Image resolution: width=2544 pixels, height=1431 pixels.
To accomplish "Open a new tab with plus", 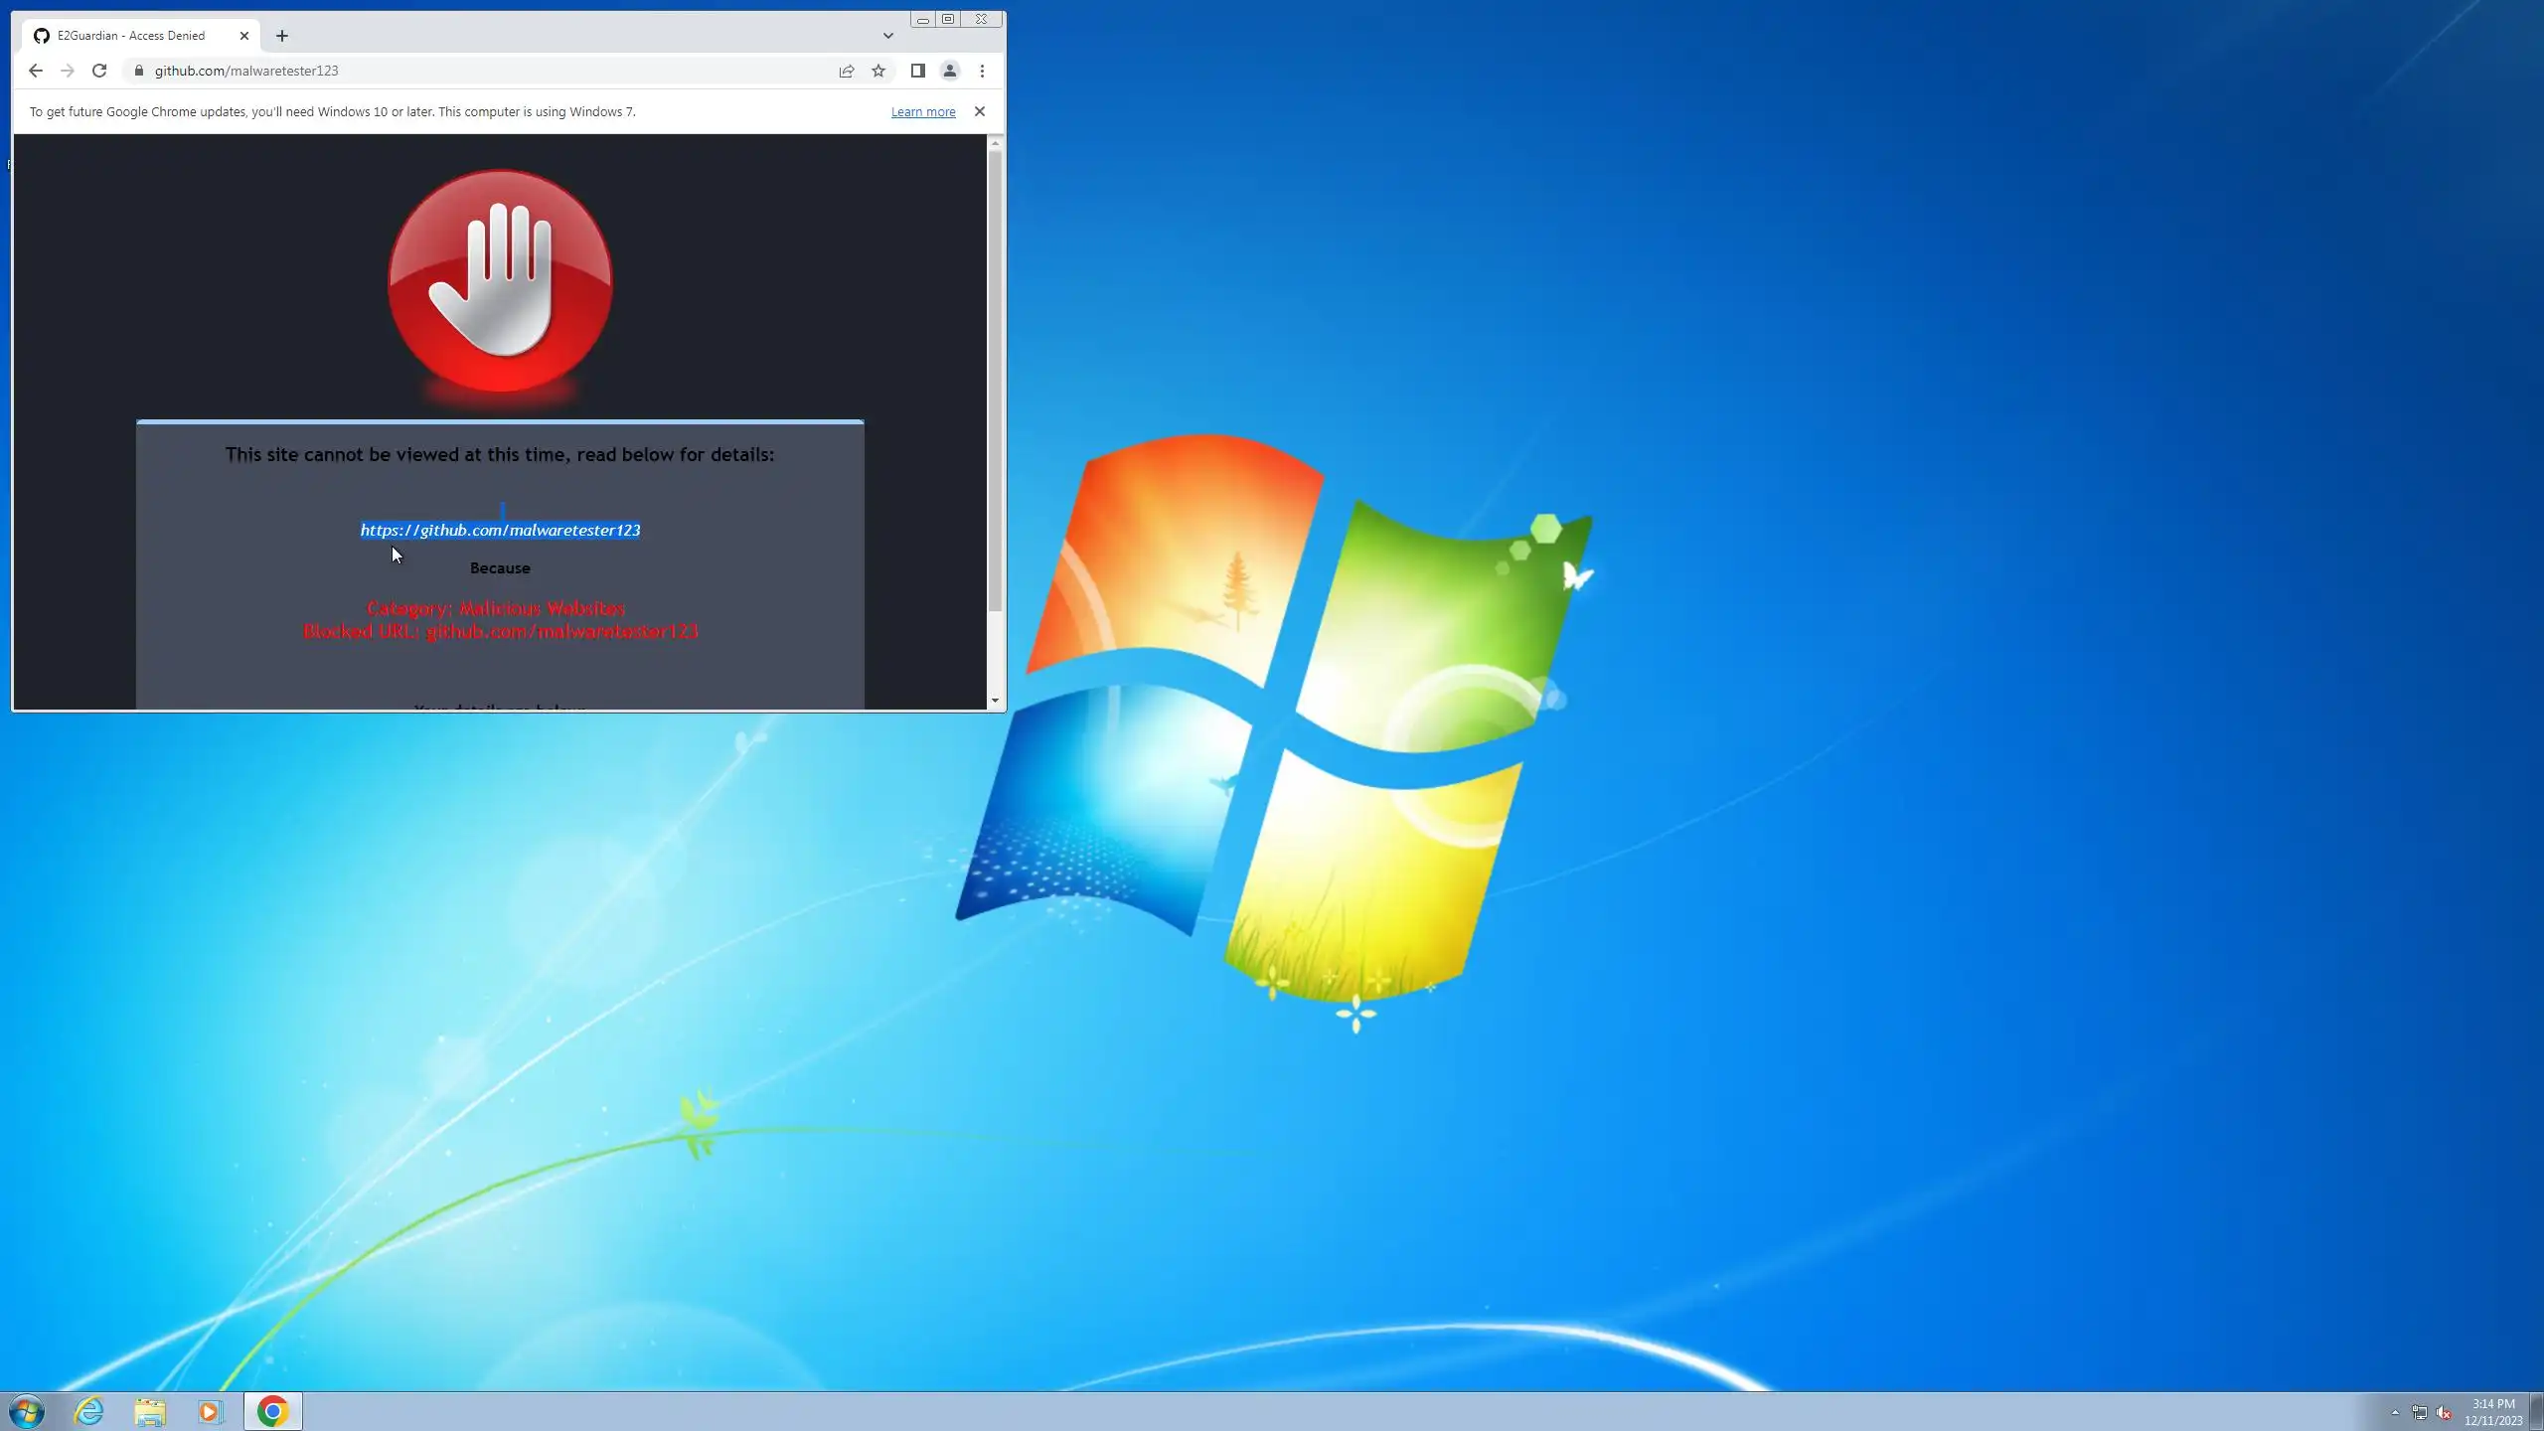I will click(282, 36).
